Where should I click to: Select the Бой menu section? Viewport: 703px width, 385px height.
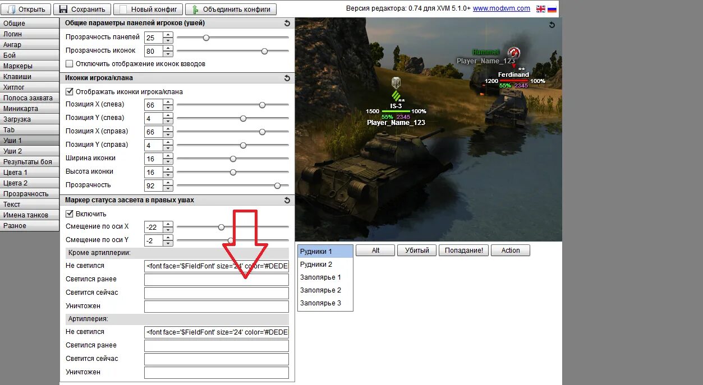point(30,55)
